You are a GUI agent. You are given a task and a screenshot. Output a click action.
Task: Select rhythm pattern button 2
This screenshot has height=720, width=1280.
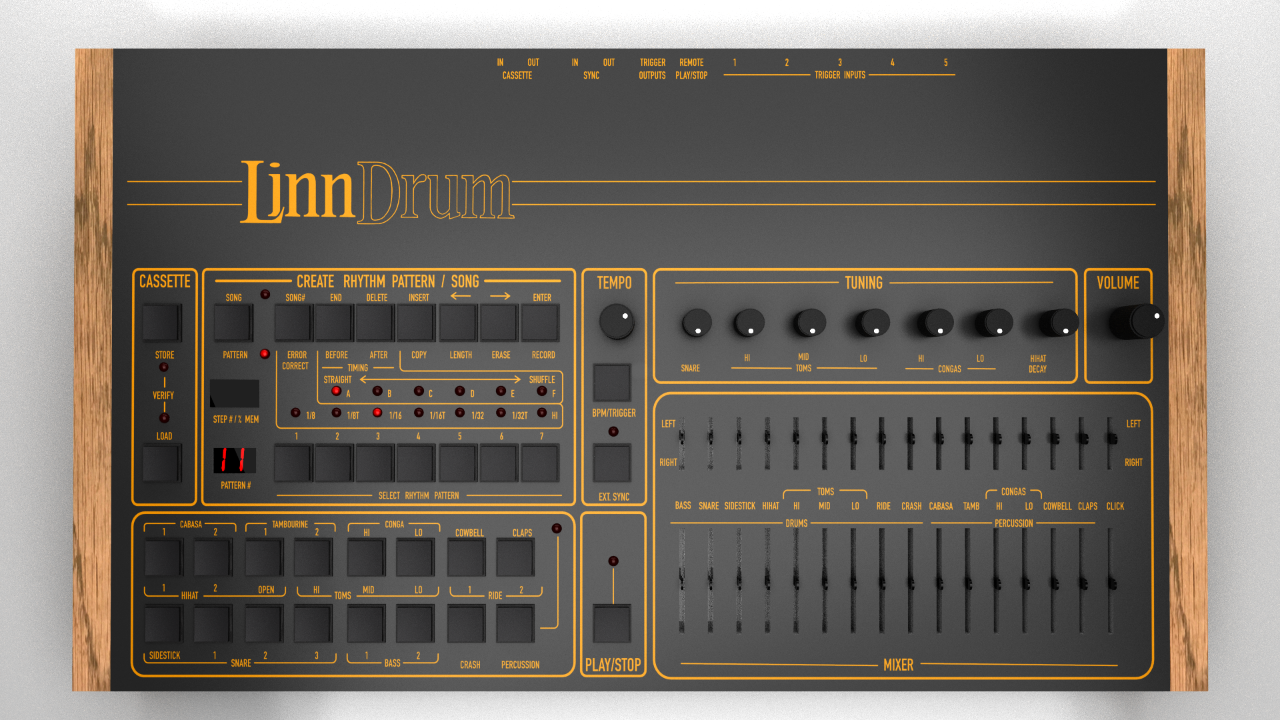tap(334, 463)
